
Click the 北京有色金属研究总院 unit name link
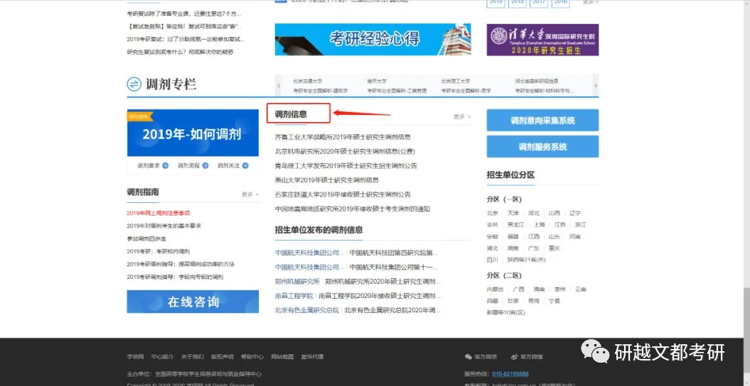point(306,310)
